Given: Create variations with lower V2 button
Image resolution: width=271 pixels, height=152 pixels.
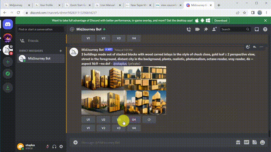Looking at the screenshot, I should pos(103,128).
